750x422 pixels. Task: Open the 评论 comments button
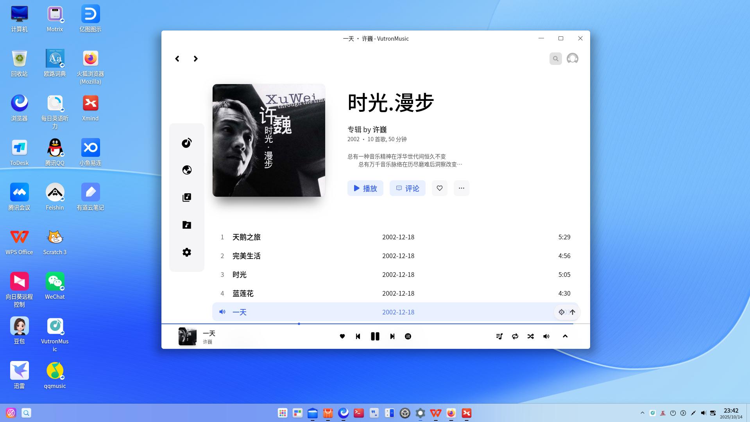(x=408, y=188)
